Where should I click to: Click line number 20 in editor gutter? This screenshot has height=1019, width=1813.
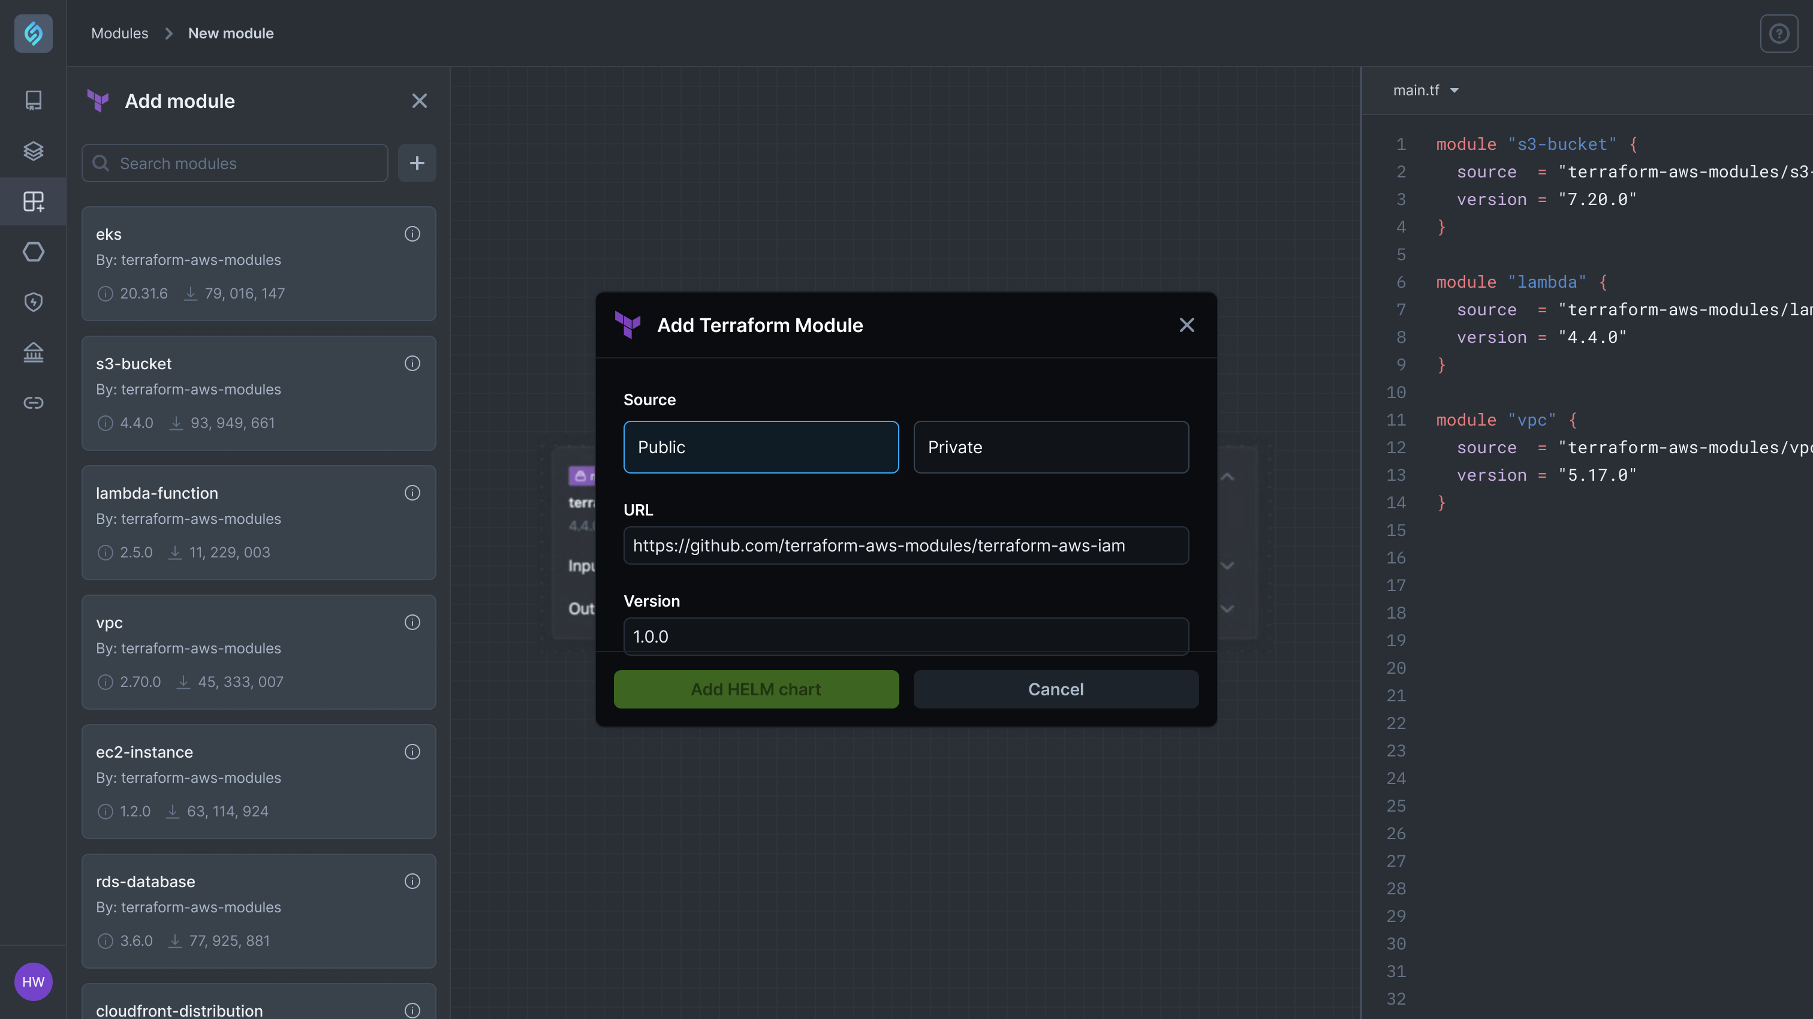(1396, 668)
